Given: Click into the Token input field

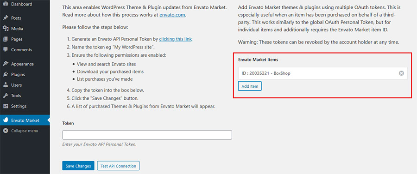Looking at the screenshot, I should [x=147, y=135].
